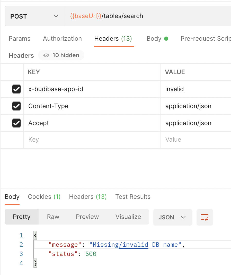
Task: Select the Raw response view
Action: 53,217
